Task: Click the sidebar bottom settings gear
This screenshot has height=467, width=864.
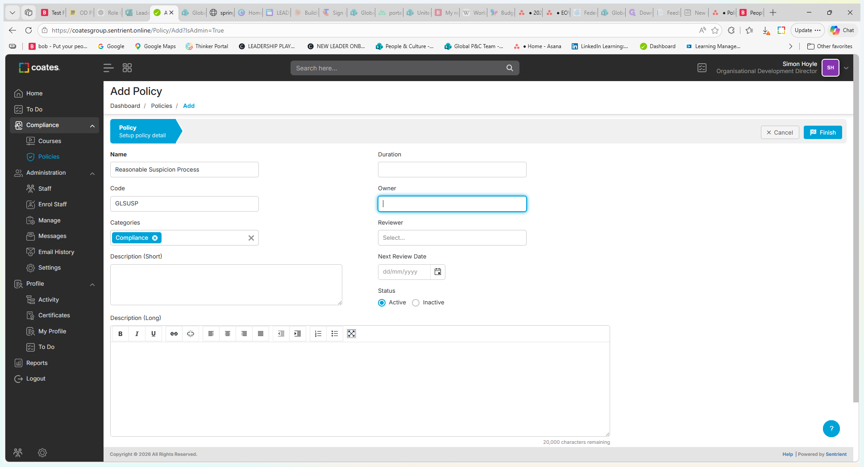Action: pos(42,453)
